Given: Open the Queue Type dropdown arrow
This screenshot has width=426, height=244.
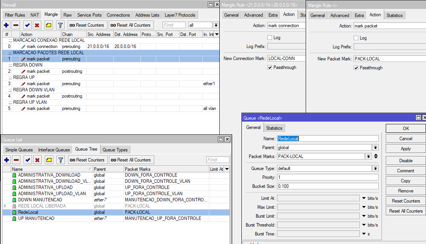Looking at the screenshot, I should (x=375, y=168).
